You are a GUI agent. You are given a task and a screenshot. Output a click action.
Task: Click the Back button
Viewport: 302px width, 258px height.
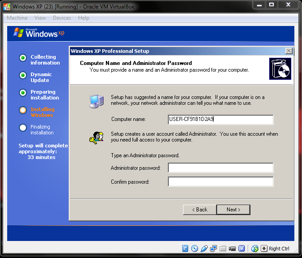(200, 210)
